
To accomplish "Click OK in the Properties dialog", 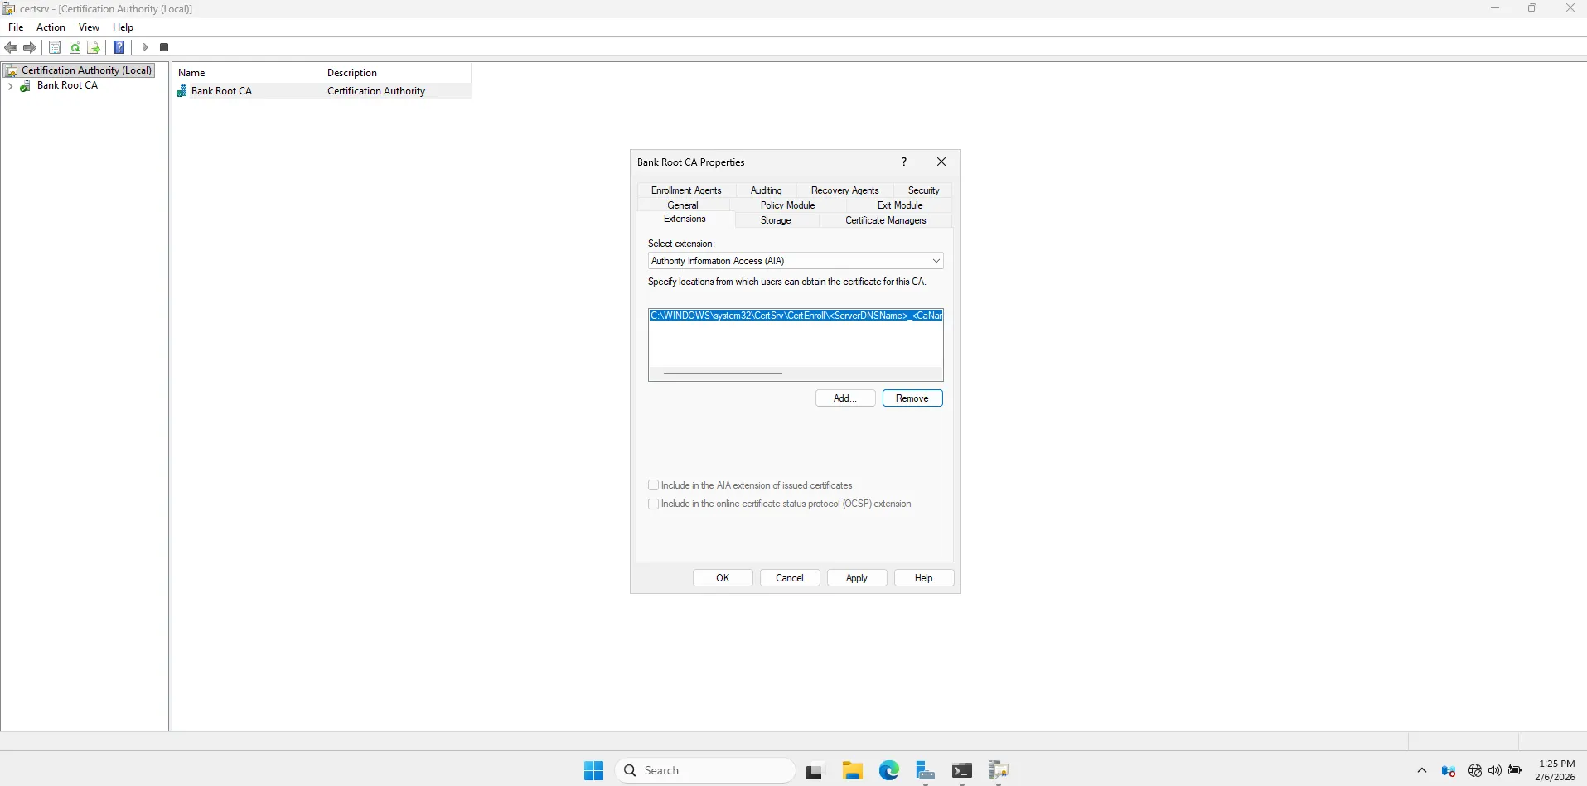I will [723, 578].
